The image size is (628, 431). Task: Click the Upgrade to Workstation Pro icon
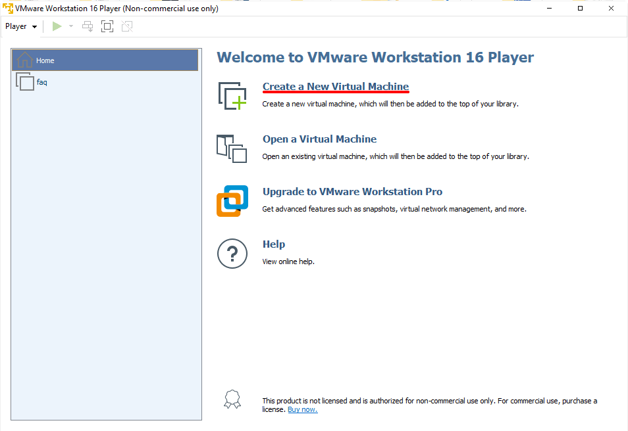pyautogui.click(x=232, y=201)
